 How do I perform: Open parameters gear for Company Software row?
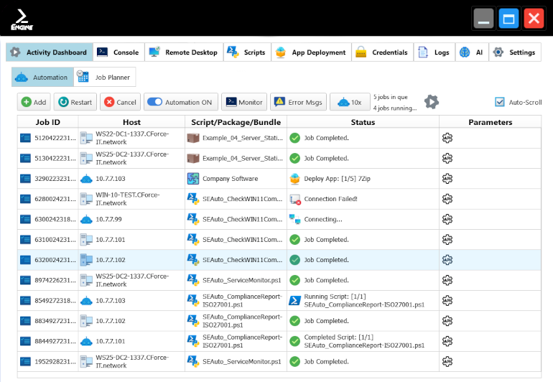447,178
